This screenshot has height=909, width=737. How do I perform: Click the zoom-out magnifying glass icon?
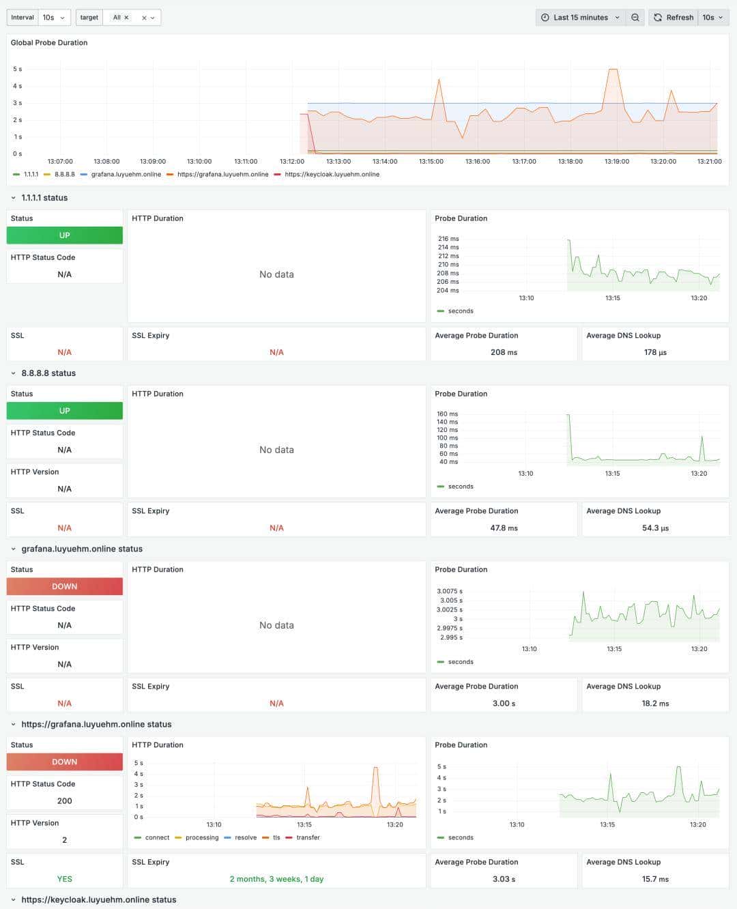[x=635, y=18]
